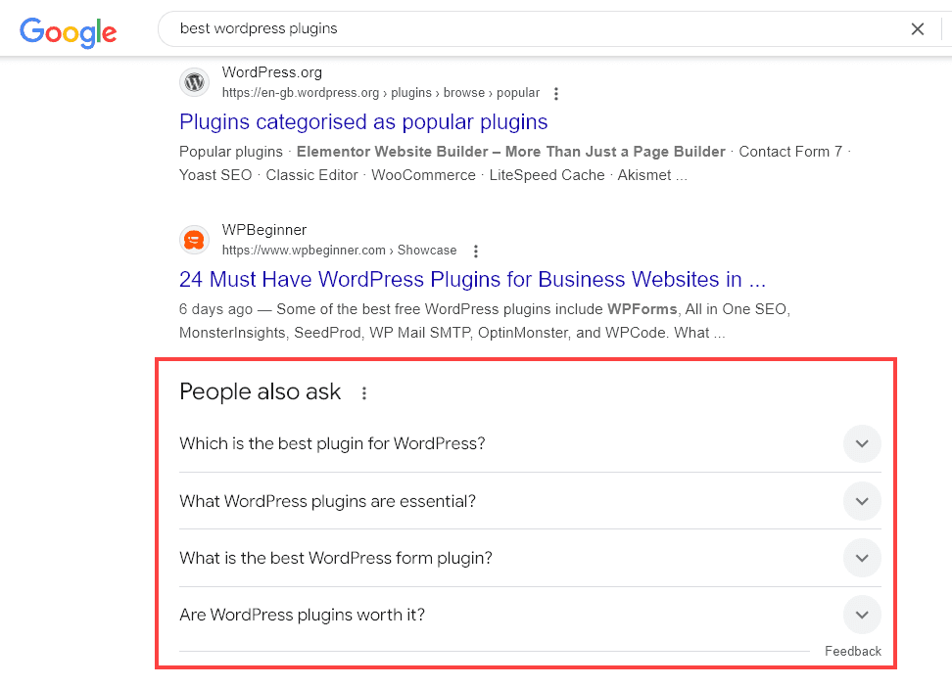Click the Feedback link
This screenshot has height=687, width=952.
(x=852, y=651)
